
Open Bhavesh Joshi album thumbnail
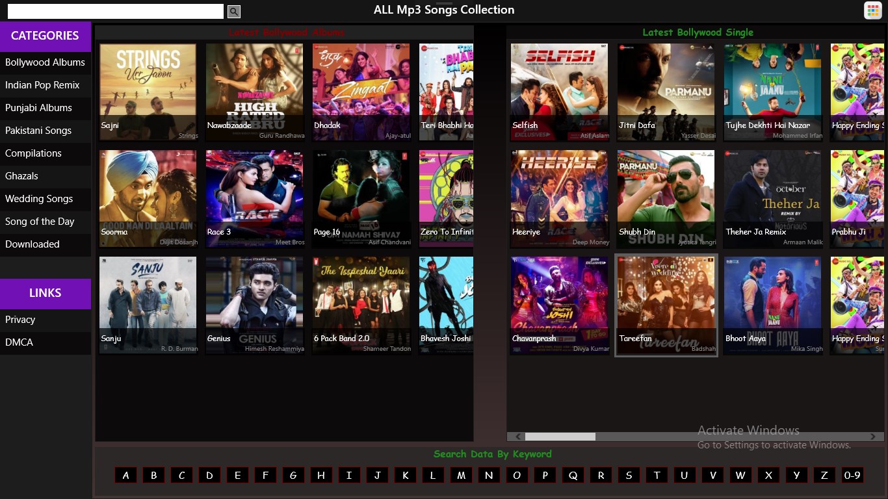tap(446, 305)
